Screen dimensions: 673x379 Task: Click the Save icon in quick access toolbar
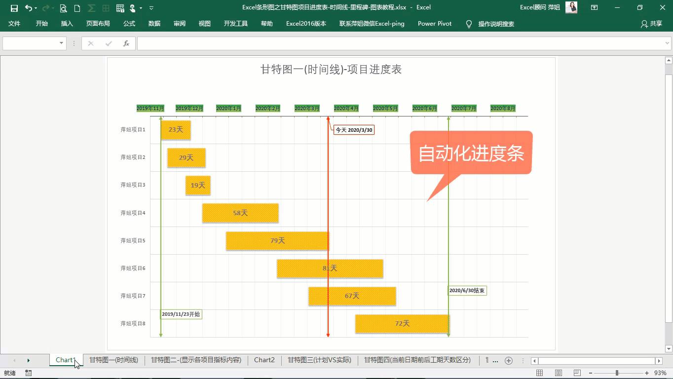(14, 8)
